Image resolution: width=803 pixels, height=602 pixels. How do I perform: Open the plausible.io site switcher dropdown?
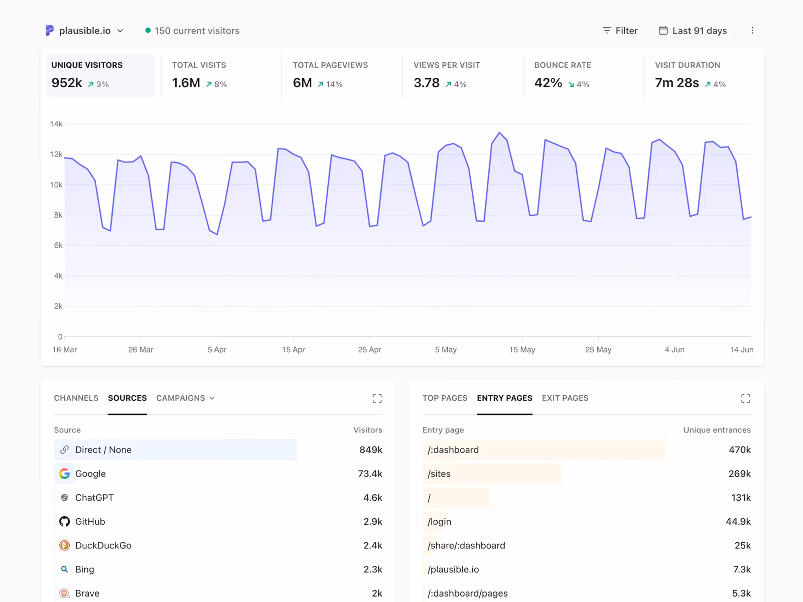[x=85, y=31]
